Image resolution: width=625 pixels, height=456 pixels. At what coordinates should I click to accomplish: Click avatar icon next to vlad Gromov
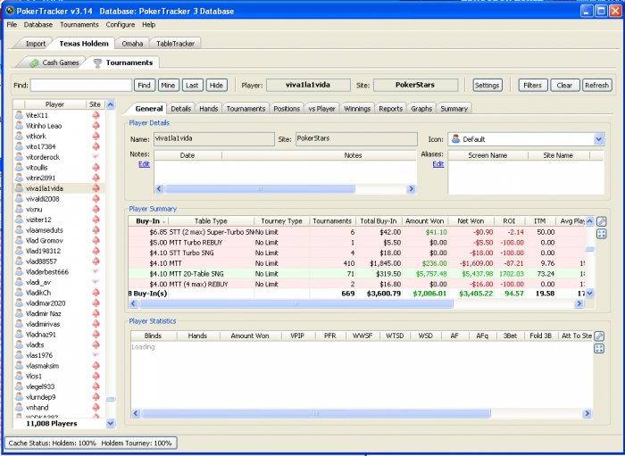coord(19,240)
